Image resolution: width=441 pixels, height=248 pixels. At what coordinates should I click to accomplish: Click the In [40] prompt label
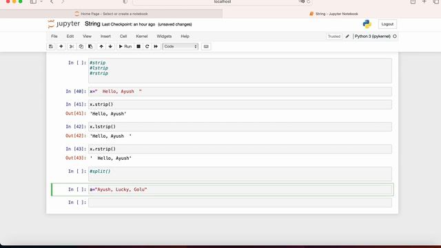coord(76,92)
